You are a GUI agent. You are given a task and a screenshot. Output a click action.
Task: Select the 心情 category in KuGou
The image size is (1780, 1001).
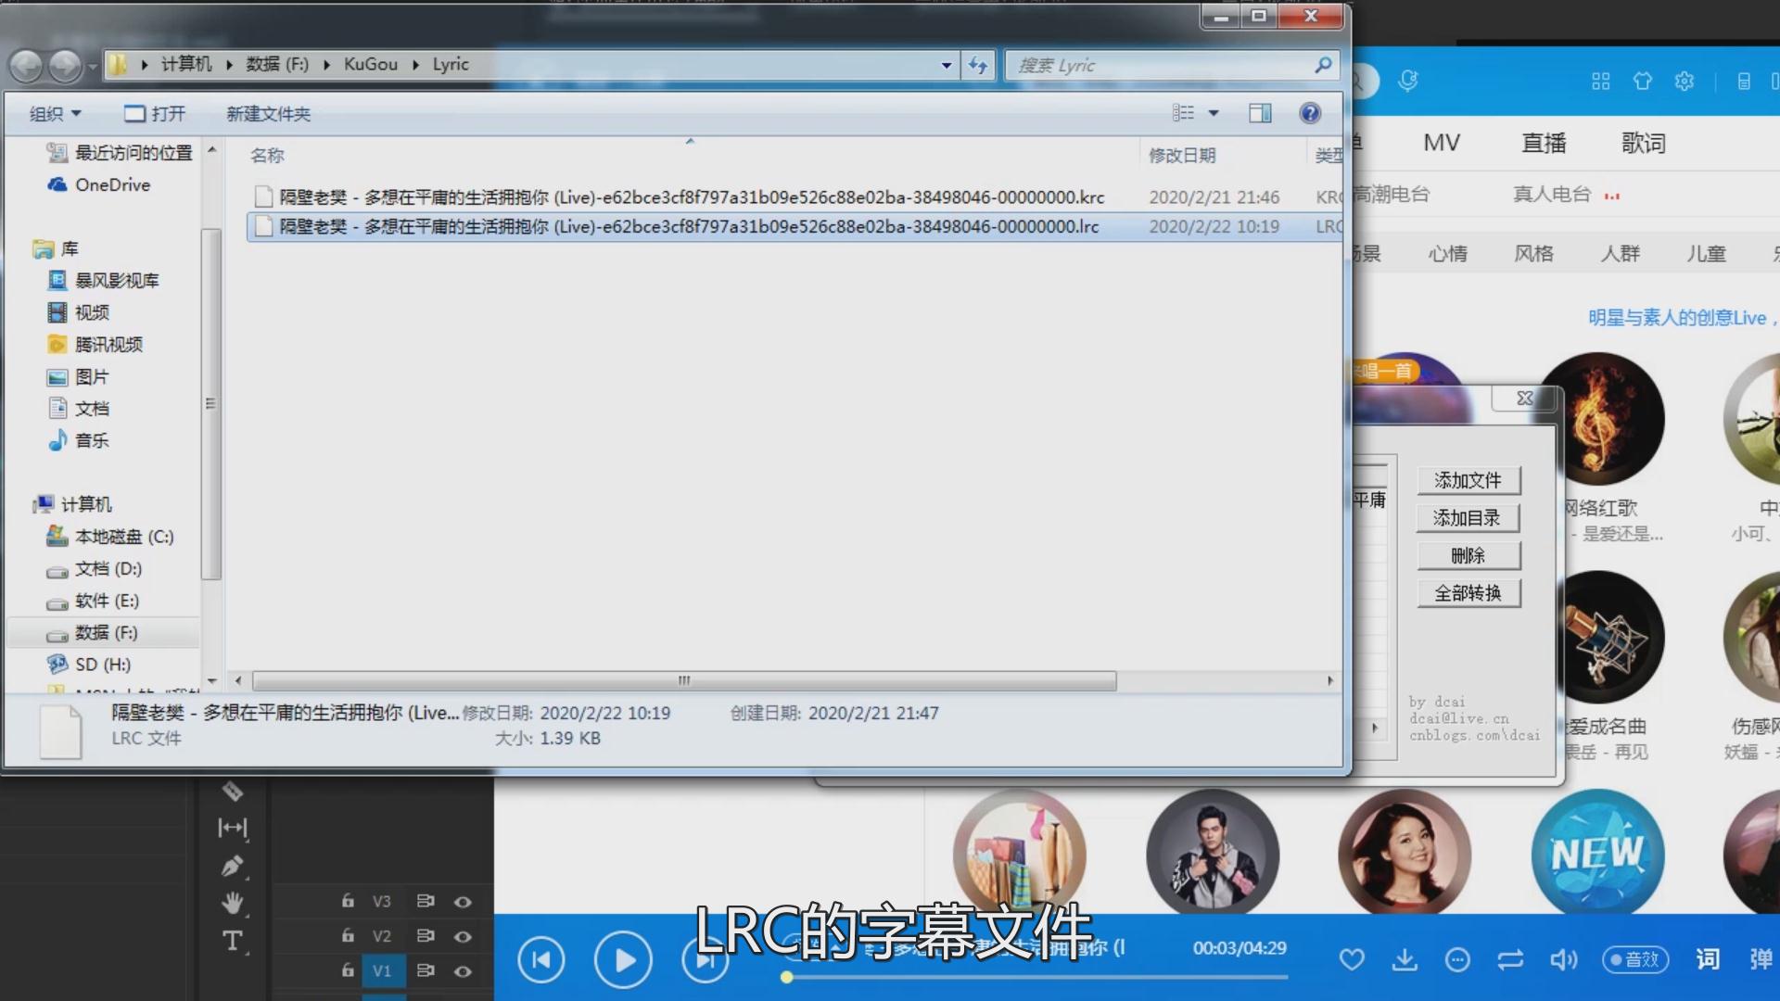pos(1447,253)
